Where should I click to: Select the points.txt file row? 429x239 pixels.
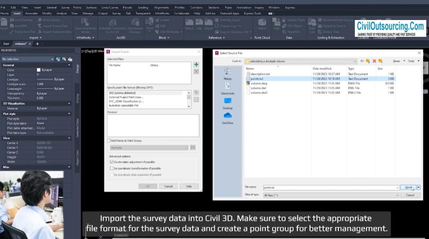320,78
